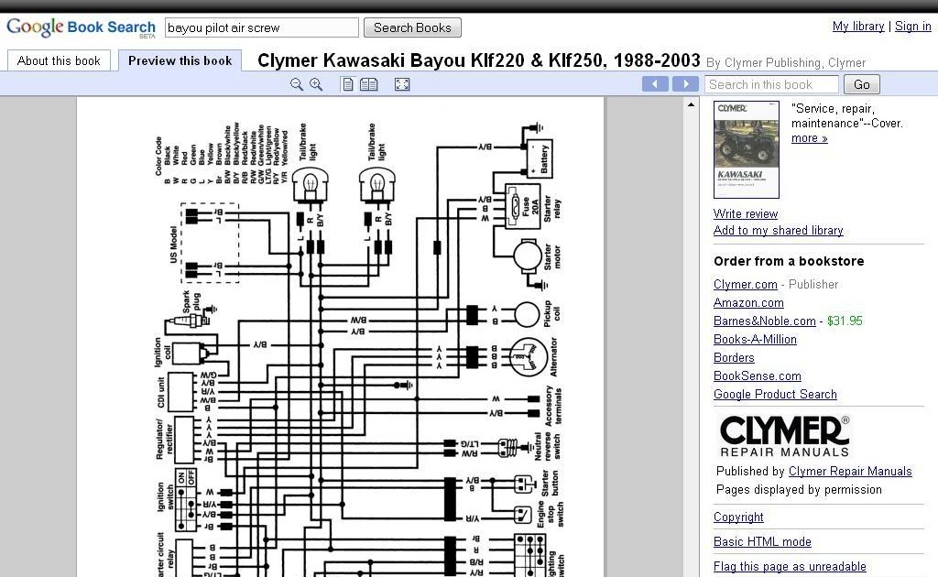Image resolution: width=938 pixels, height=577 pixels.
Task: Select the Preview this book tab
Action: pos(180,60)
